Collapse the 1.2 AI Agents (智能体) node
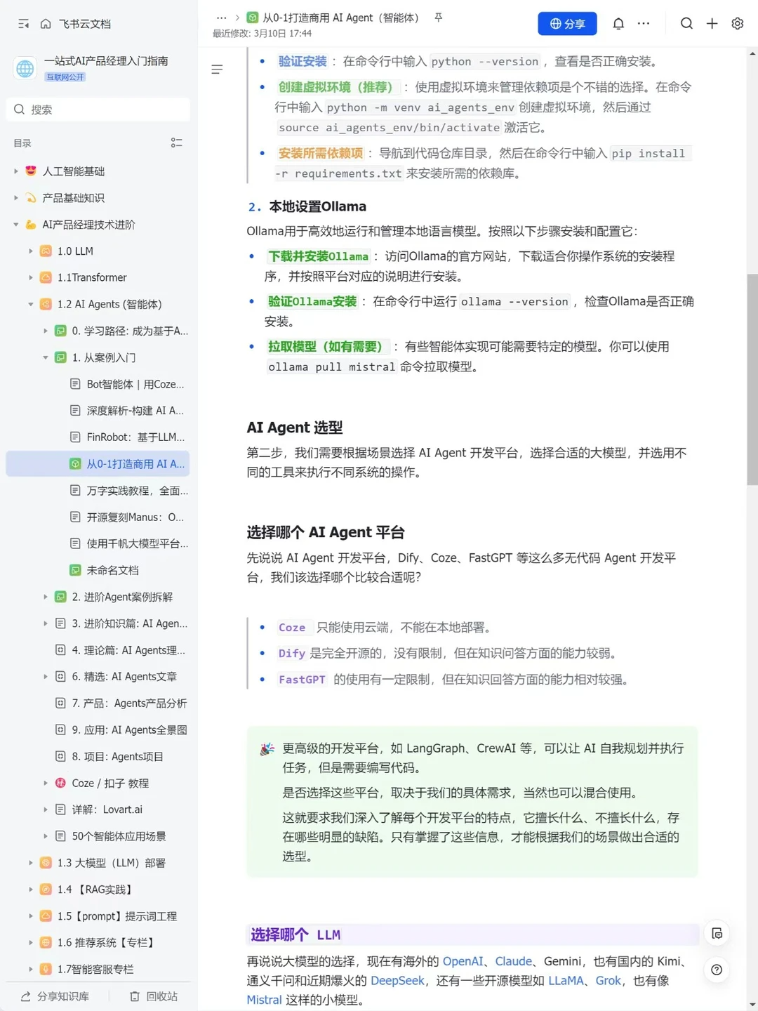 (31, 304)
